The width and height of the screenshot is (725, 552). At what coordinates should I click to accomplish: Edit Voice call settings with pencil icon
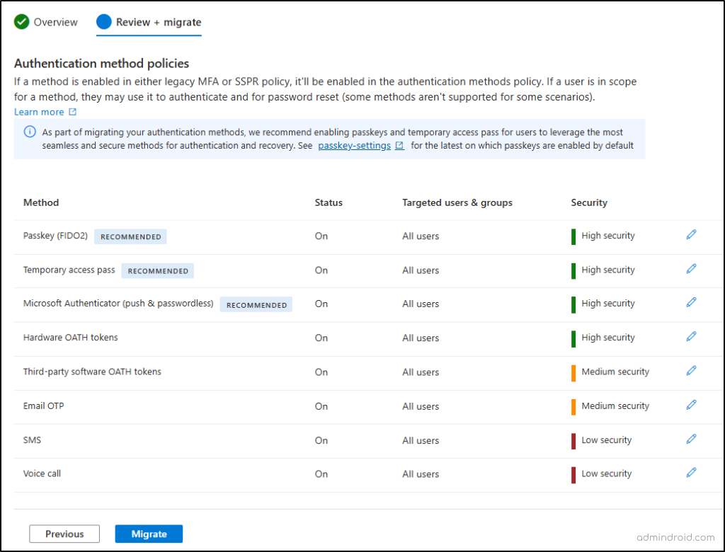(x=691, y=473)
